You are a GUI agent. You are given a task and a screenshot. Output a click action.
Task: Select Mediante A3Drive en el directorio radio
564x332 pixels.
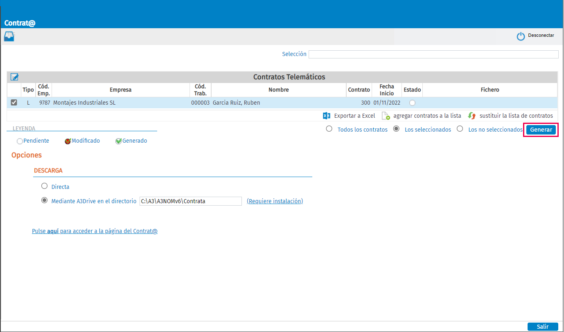(x=45, y=200)
